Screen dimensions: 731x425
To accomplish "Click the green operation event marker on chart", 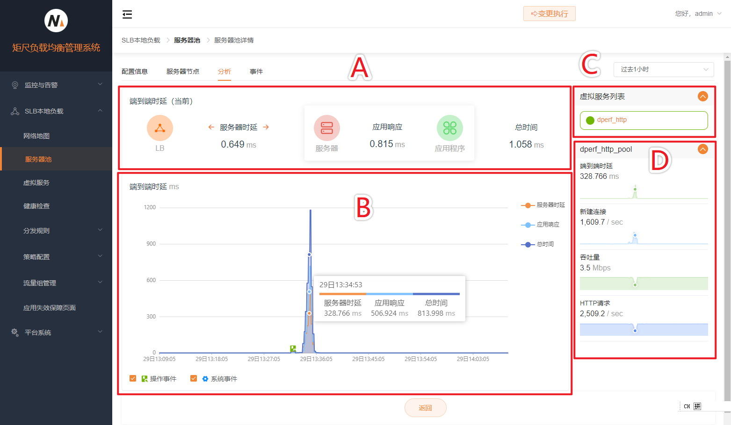I will [293, 348].
